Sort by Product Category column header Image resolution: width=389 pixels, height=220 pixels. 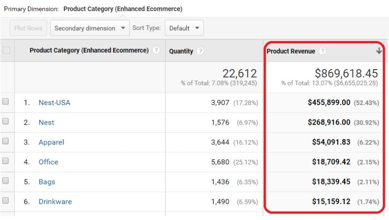tap(89, 50)
